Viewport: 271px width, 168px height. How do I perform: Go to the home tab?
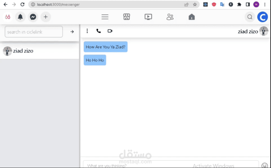(192, 17)
